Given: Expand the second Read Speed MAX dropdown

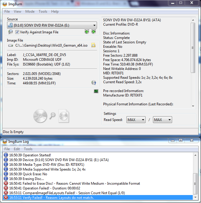Looking at the screenshot, I should coord(162,119).
